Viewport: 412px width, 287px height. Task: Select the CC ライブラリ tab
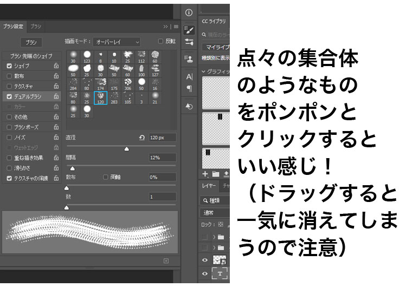(214, 22)
